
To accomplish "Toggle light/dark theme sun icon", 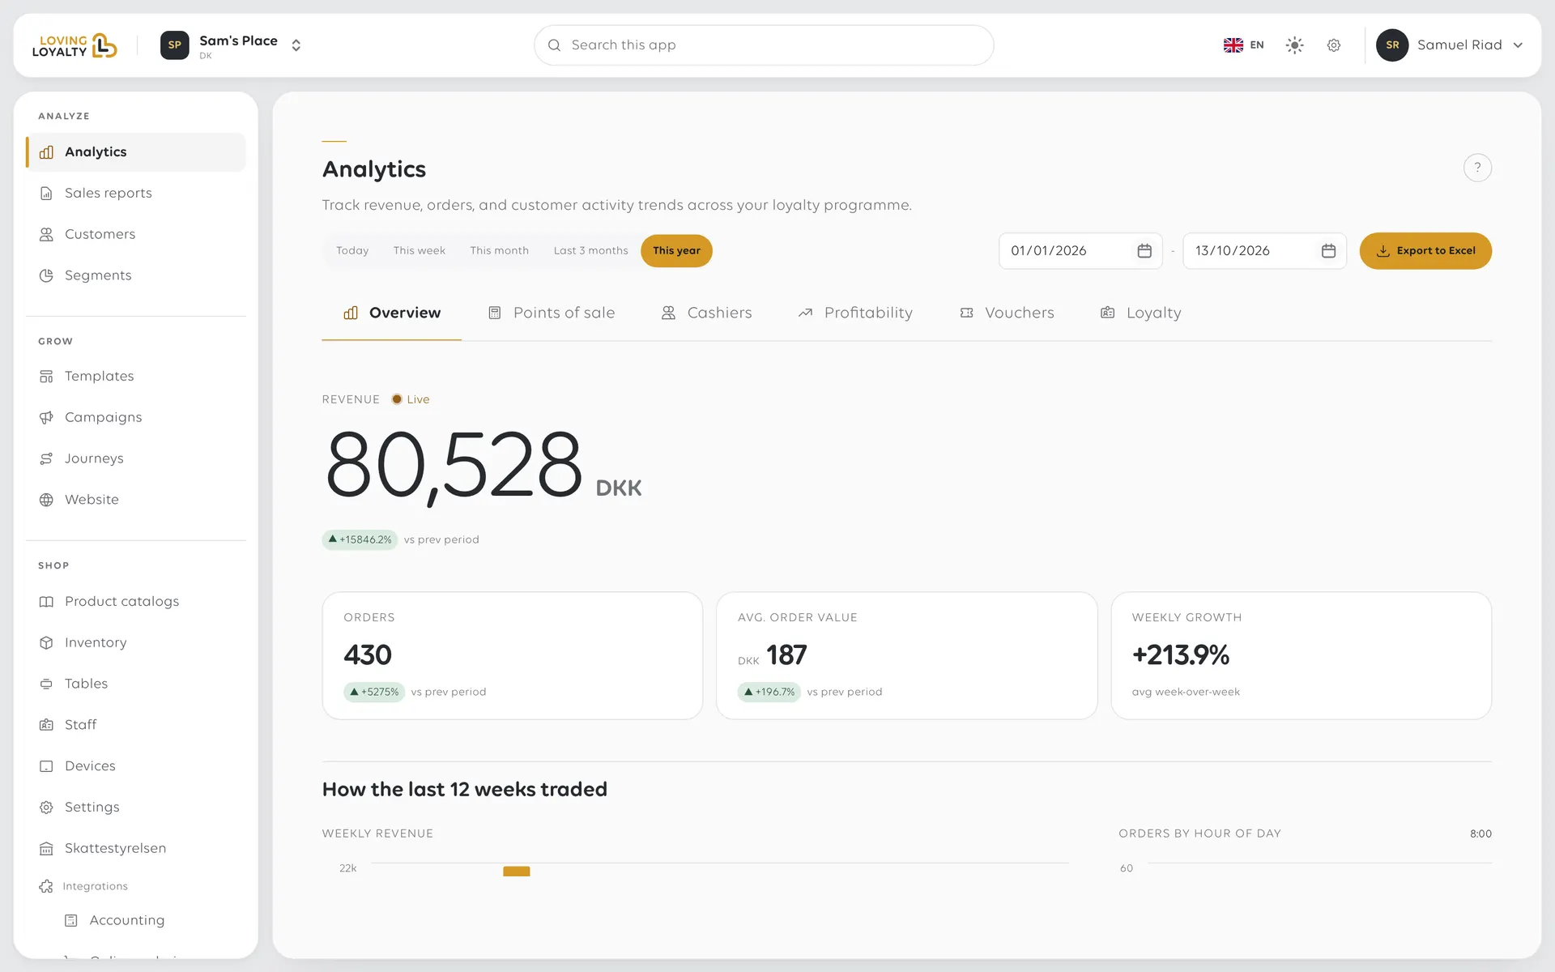I will click(1294, 45).
